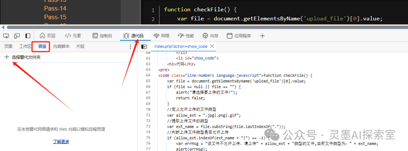Click the 'var errMsg =' source line
This screenshot has height=151, width=408.
point(277,144)
